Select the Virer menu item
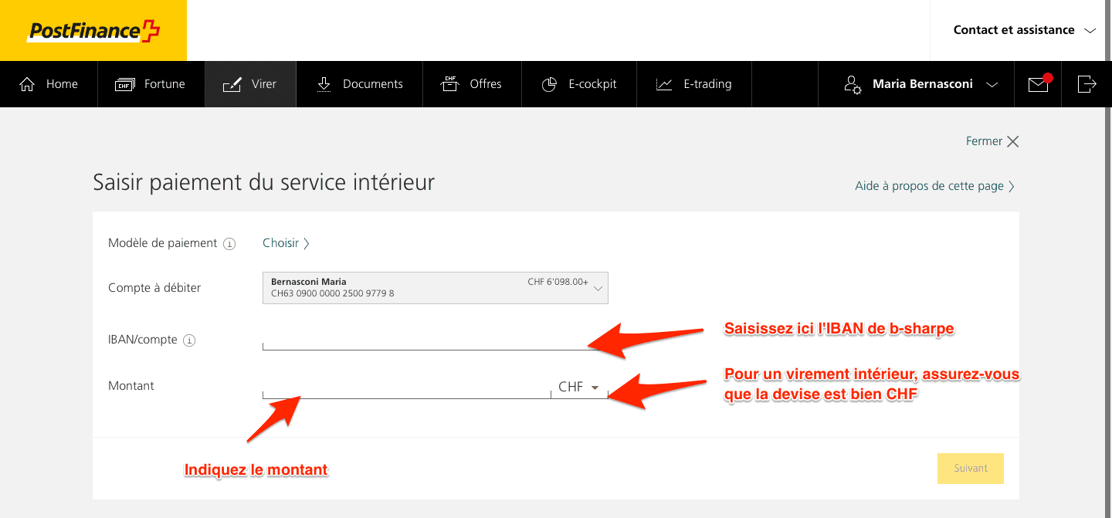This screenshot has width=1112, height=518. tap(250, 84)
